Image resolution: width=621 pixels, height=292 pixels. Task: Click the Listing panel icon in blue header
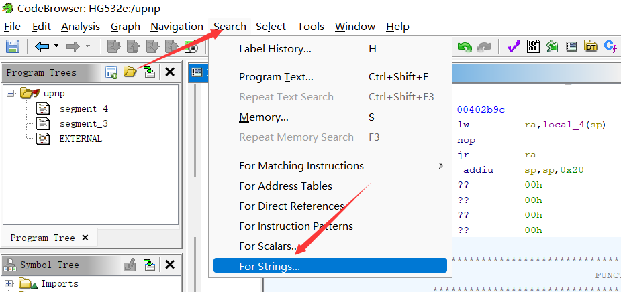(x=197, y=72)
